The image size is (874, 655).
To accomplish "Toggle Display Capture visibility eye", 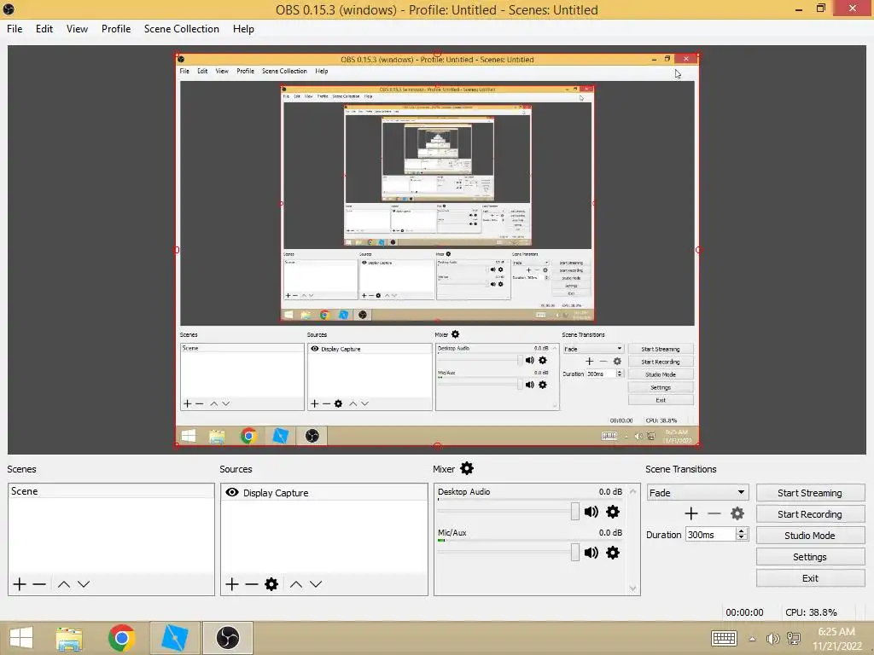I will click(232, 492).
